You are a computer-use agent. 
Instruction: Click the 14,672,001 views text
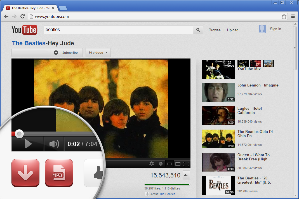tap(249, 145)
